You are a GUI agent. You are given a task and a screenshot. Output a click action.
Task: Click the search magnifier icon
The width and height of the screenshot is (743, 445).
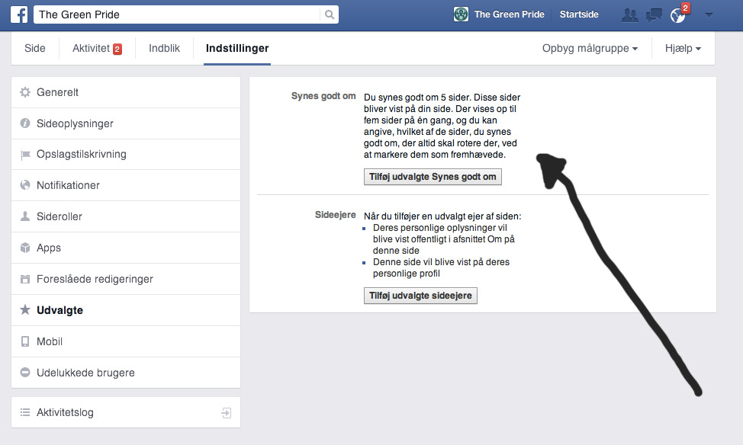(329, 14)
